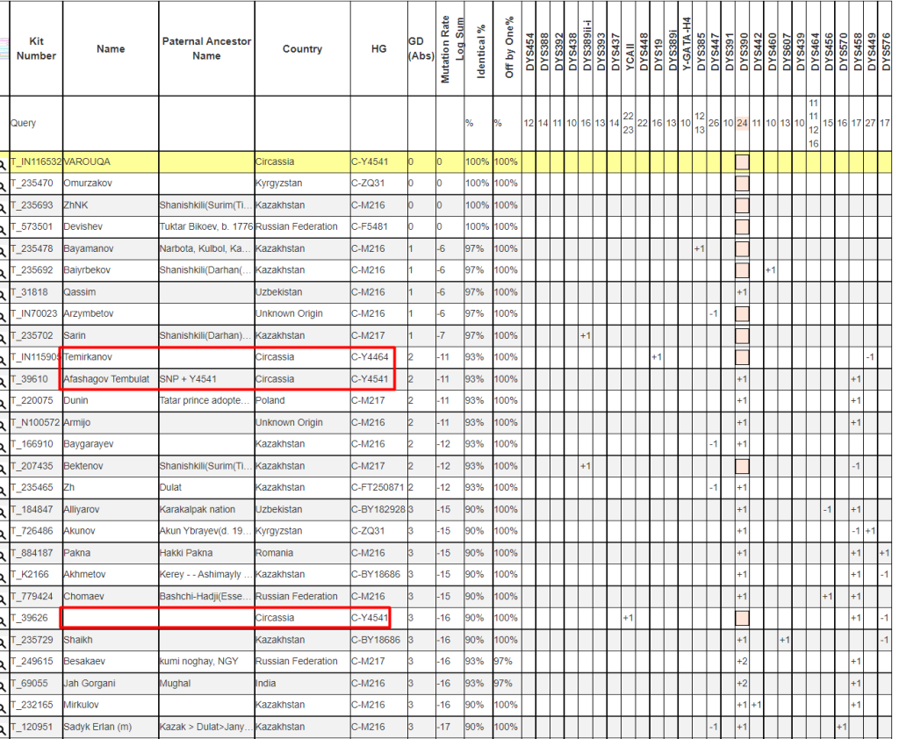Sort by GD (Abs) column header
The width and height of the screenshot is (899, 739).
[x=421, y=49]
